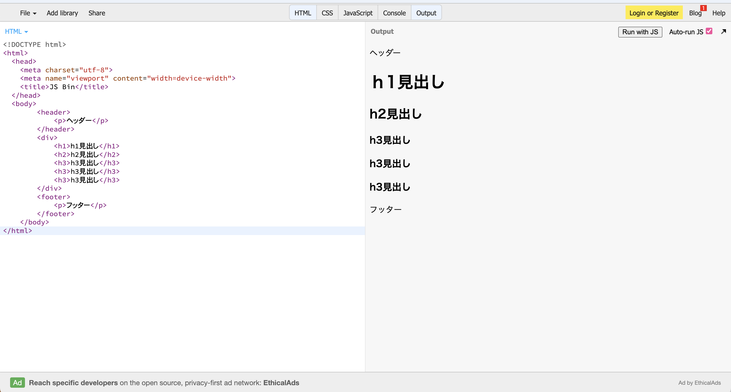Click the Login or Register button
This screenshot has height=392, width=731.
coord(654,13)
